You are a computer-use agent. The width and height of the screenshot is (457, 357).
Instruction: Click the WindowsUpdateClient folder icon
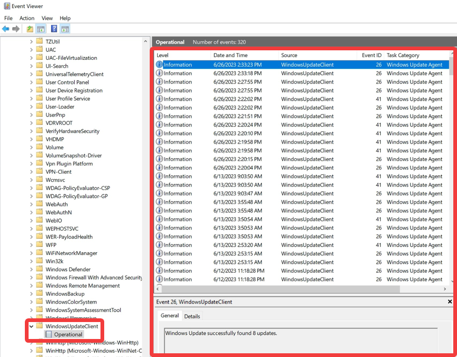[x=40, y=326]
